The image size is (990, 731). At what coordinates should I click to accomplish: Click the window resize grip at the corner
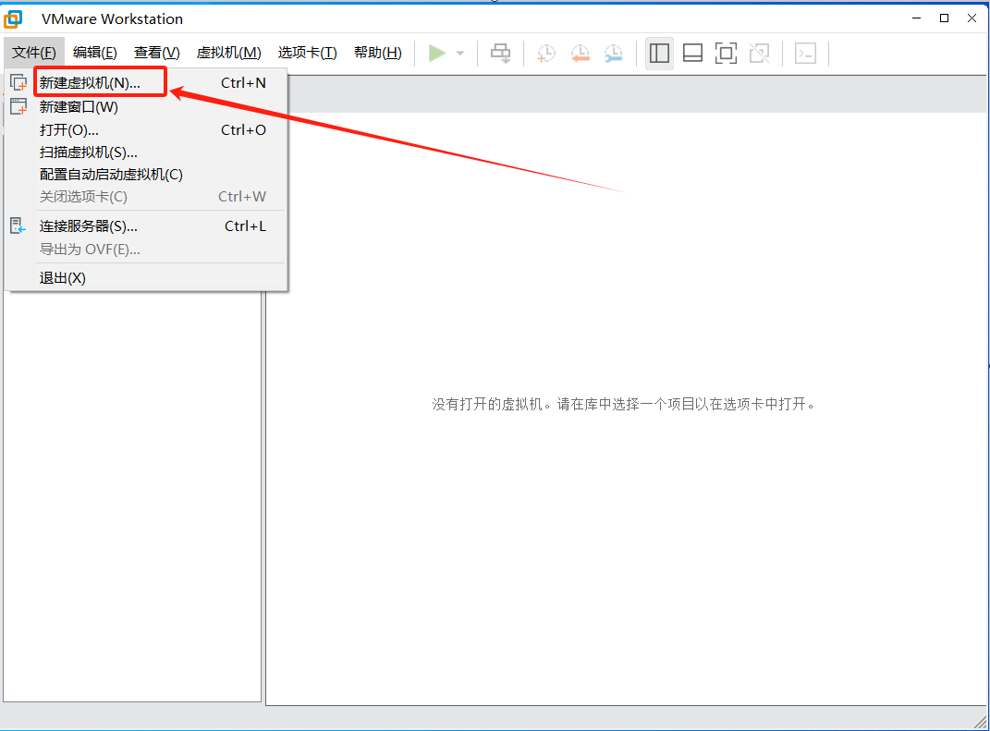(x=980, y=722)
